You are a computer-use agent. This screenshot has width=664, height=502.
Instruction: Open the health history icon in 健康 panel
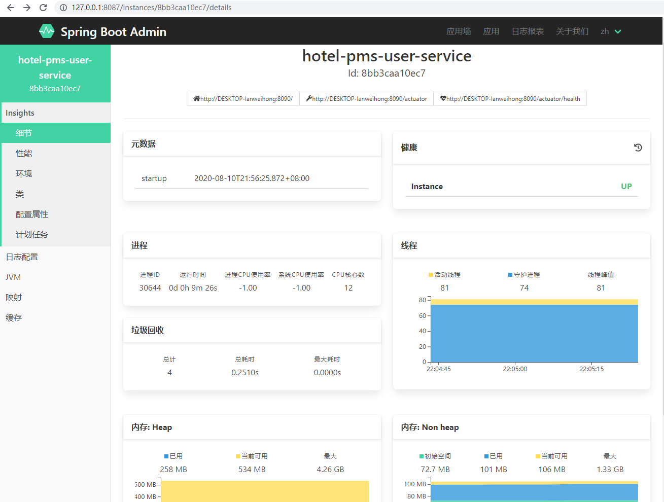pos(638,148)
